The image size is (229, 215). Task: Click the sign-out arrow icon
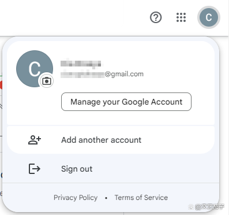(35, 169)
